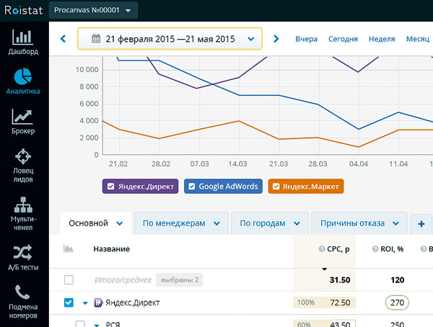This screenshot has height=327, width=433.
Task: Toggle Google AdWords series in chart legend
Action: click(x=223, y=187)
